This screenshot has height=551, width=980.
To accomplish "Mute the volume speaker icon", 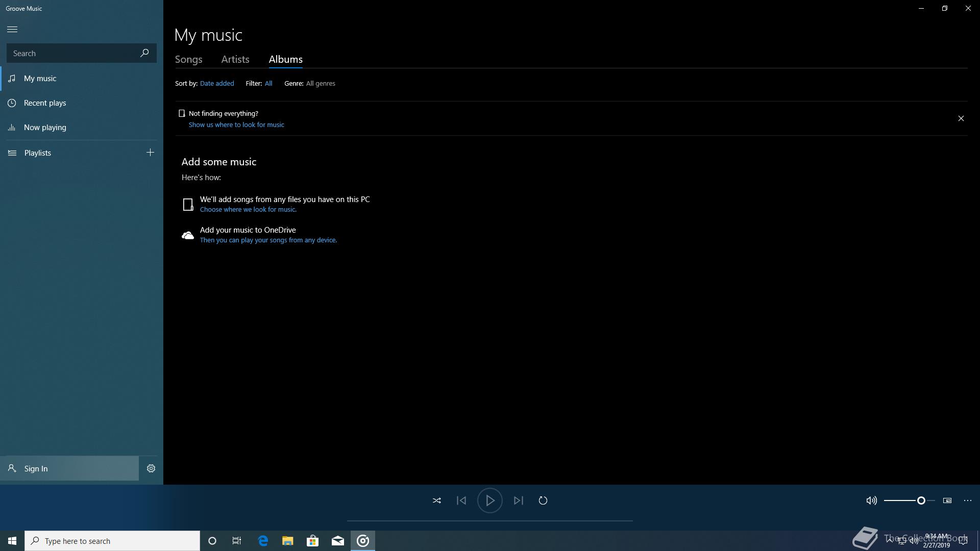I will tap(871, 500).
